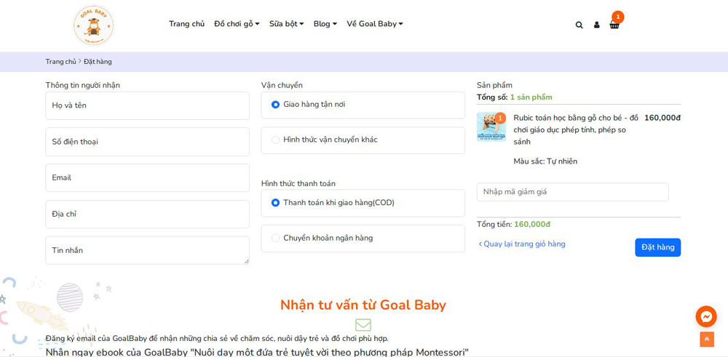Open the Messenger chat bubble

(706, 317)
